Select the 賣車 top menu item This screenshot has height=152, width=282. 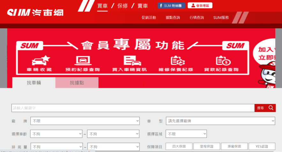click(143, 6)
